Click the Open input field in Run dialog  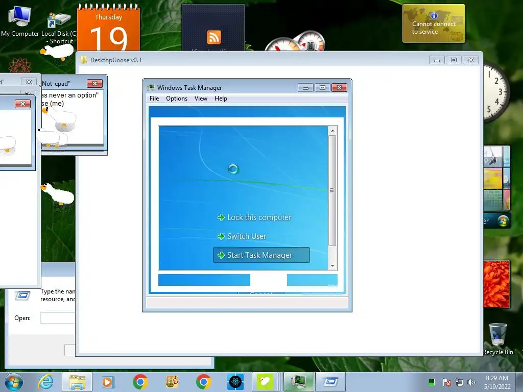pos(57,317)
